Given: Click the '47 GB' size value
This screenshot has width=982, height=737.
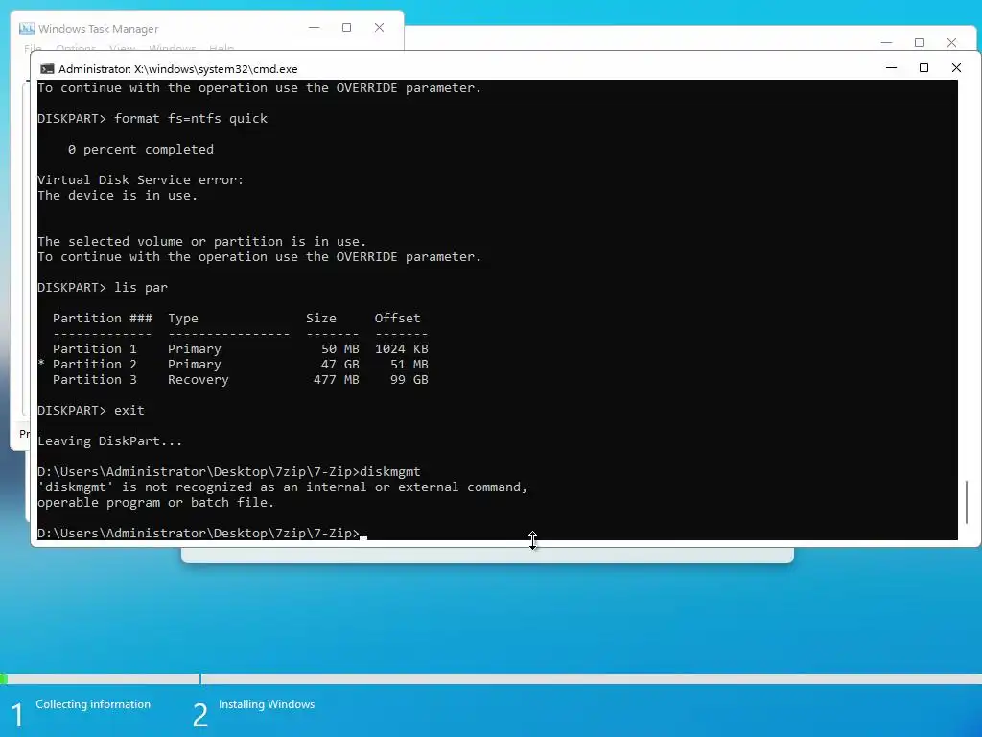Looking at the screenshot, I should point(340,364).
